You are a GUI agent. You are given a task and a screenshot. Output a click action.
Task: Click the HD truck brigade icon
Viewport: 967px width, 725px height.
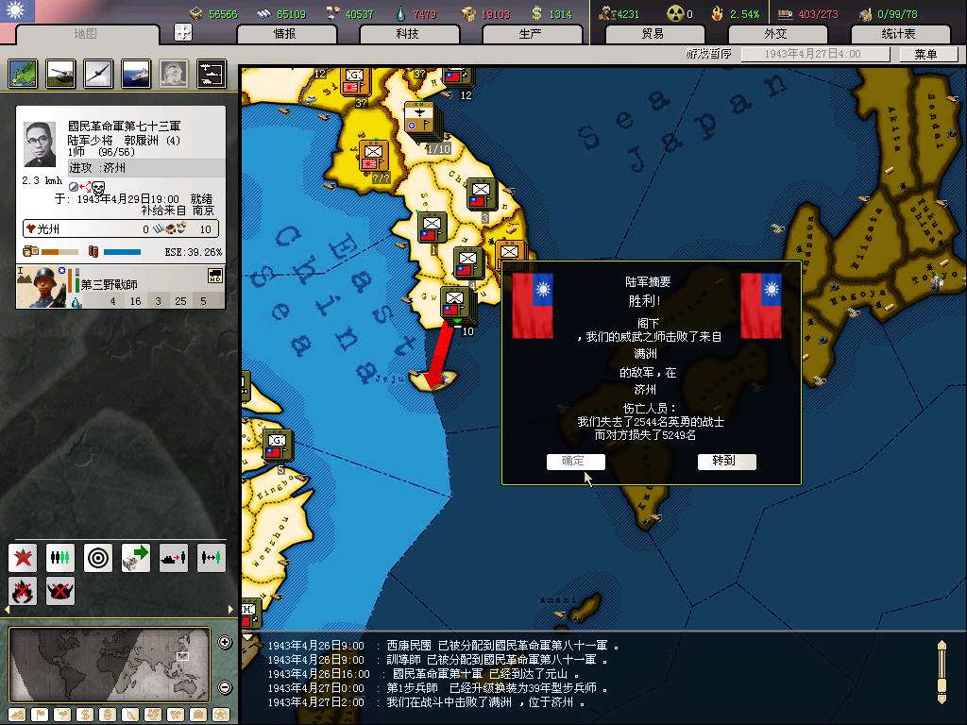(214, 277)
